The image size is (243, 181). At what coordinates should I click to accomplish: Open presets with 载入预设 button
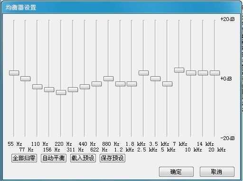click(83, 158)
